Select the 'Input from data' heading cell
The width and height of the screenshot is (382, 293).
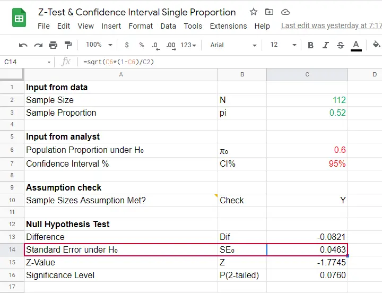121,87
